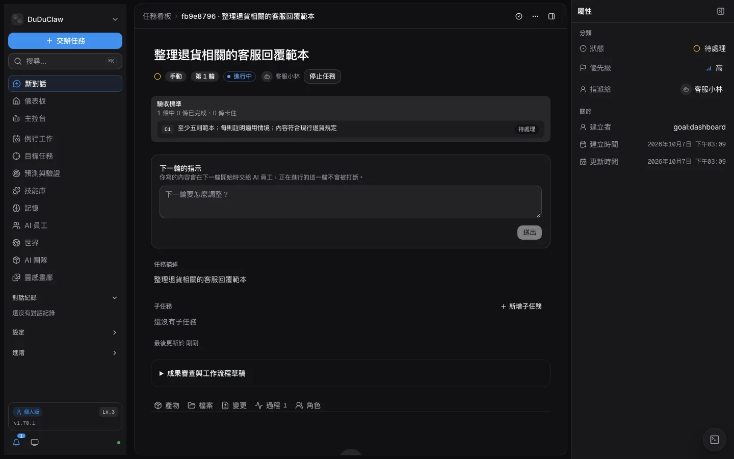Go to 例行工作 in the sidebar

point(65,139)
